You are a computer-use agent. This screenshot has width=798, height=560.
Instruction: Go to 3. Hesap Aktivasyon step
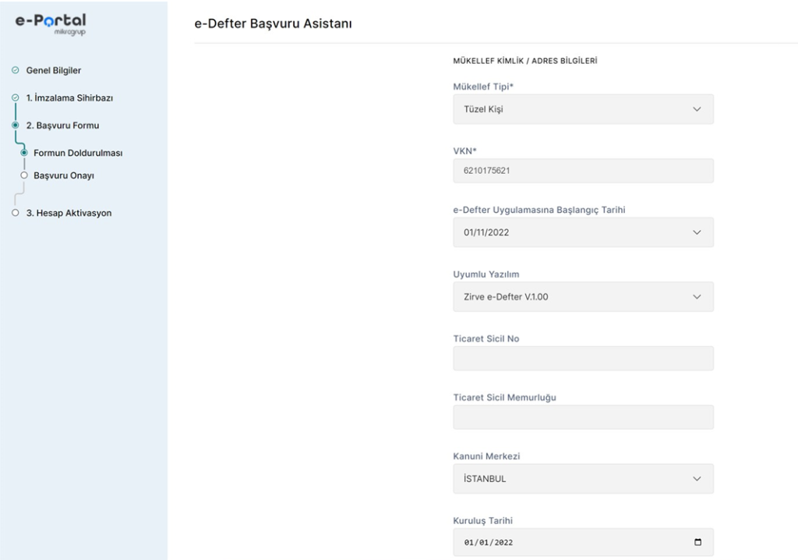click(69, 213)
